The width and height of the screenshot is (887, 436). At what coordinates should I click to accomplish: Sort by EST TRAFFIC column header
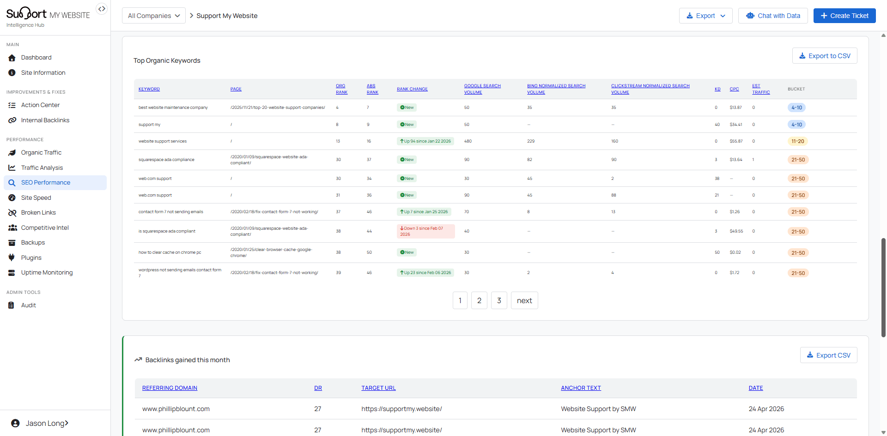point(761,89)
